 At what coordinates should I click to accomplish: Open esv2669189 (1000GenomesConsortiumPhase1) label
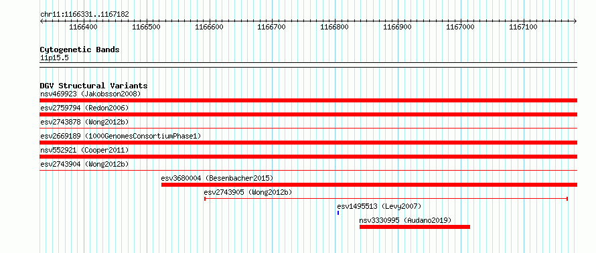coord(121,136)
